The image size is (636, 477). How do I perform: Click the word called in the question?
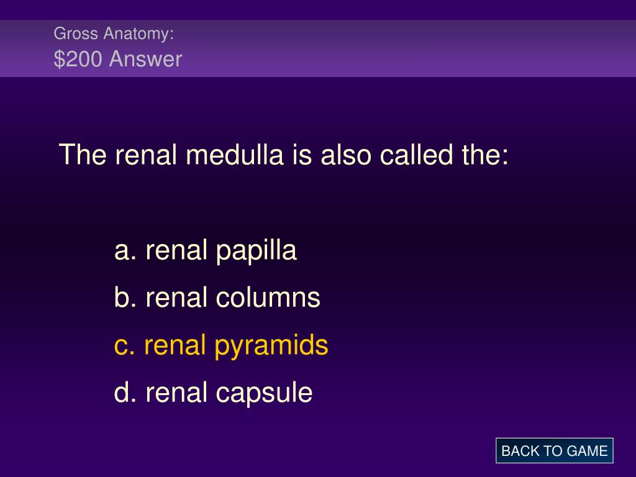pyautogui.click(x=416, y=155)
